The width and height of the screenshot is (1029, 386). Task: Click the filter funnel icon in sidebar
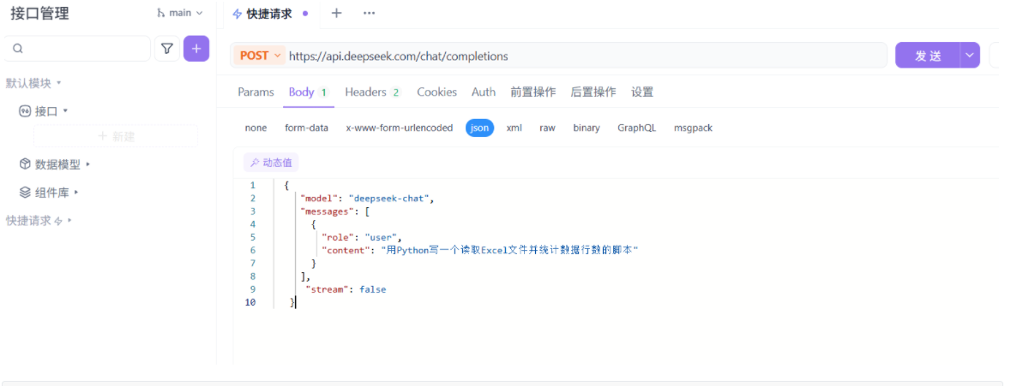(167, 49)
